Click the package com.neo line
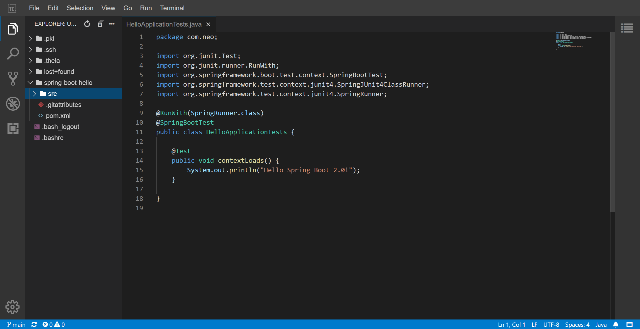The image size is (640, 329). 187,37
